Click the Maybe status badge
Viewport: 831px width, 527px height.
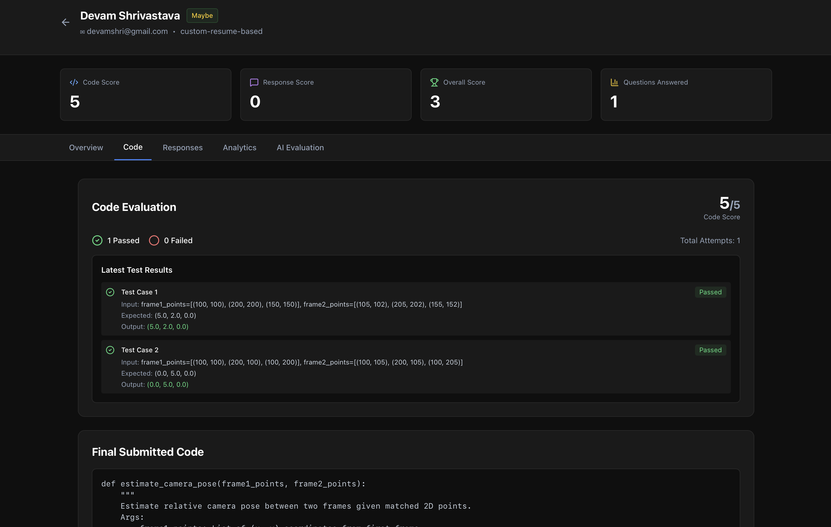click(202, 16)
